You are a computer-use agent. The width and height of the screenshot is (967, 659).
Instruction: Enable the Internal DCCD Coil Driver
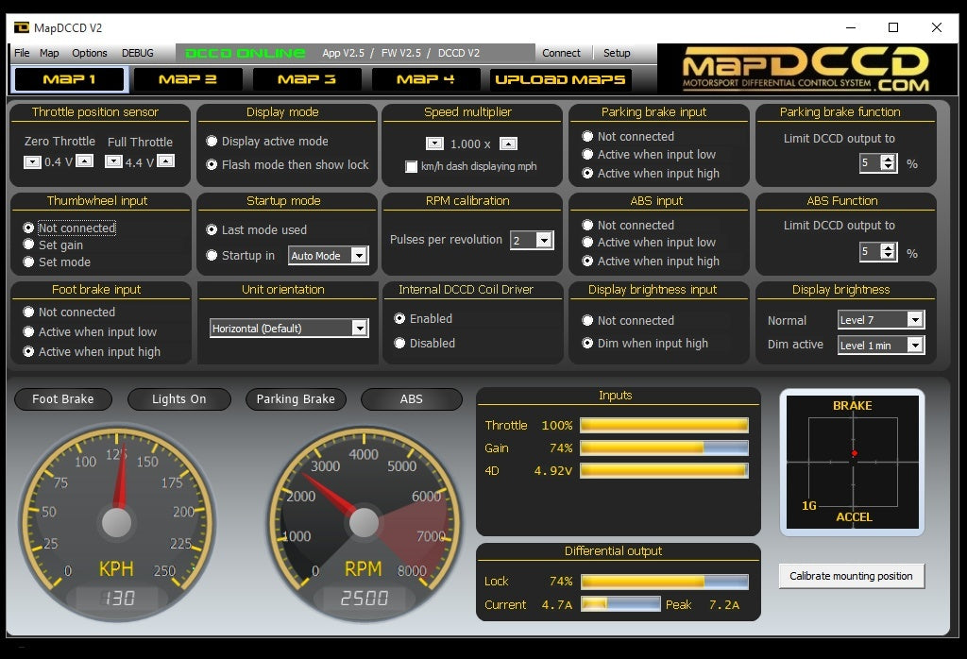pos(424,319)
